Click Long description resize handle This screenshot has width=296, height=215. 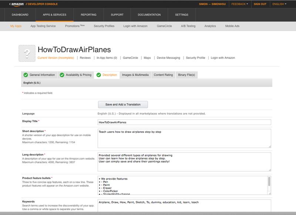point(270,170)
